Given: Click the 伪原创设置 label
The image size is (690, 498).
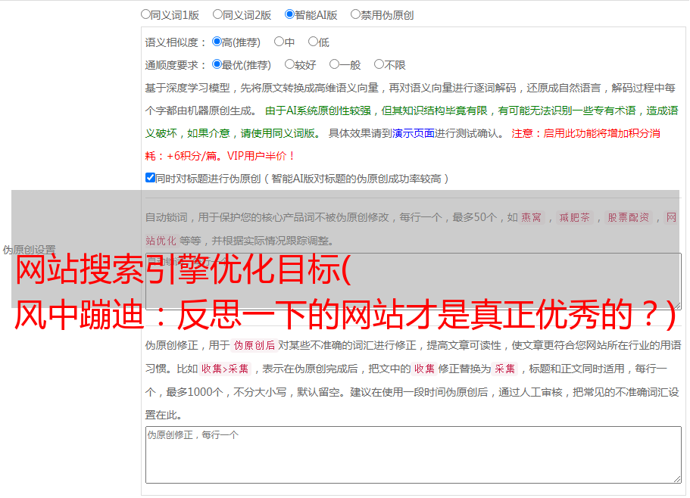Looking at the screenshot, I should pos(30,250).
